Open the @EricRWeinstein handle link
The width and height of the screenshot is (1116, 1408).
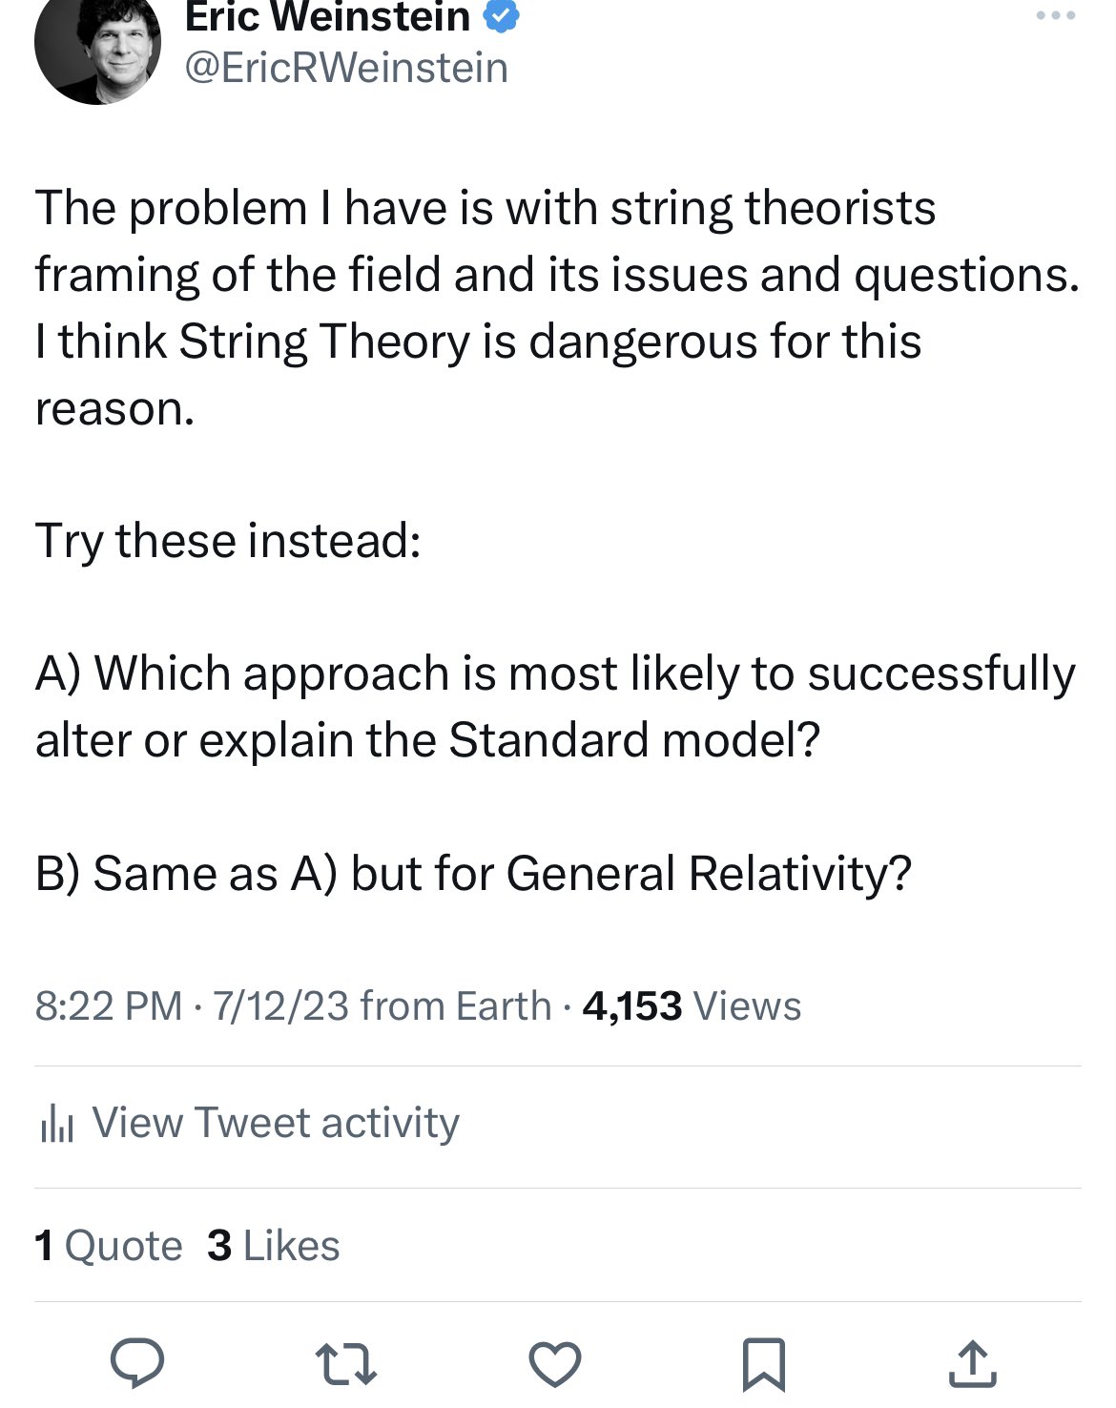coord(345,68)
